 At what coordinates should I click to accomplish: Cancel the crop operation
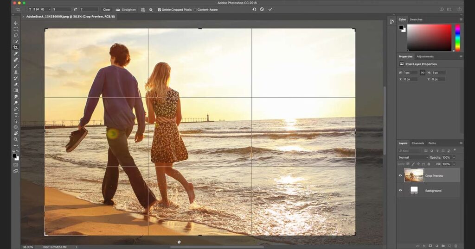tap(262, 9)
